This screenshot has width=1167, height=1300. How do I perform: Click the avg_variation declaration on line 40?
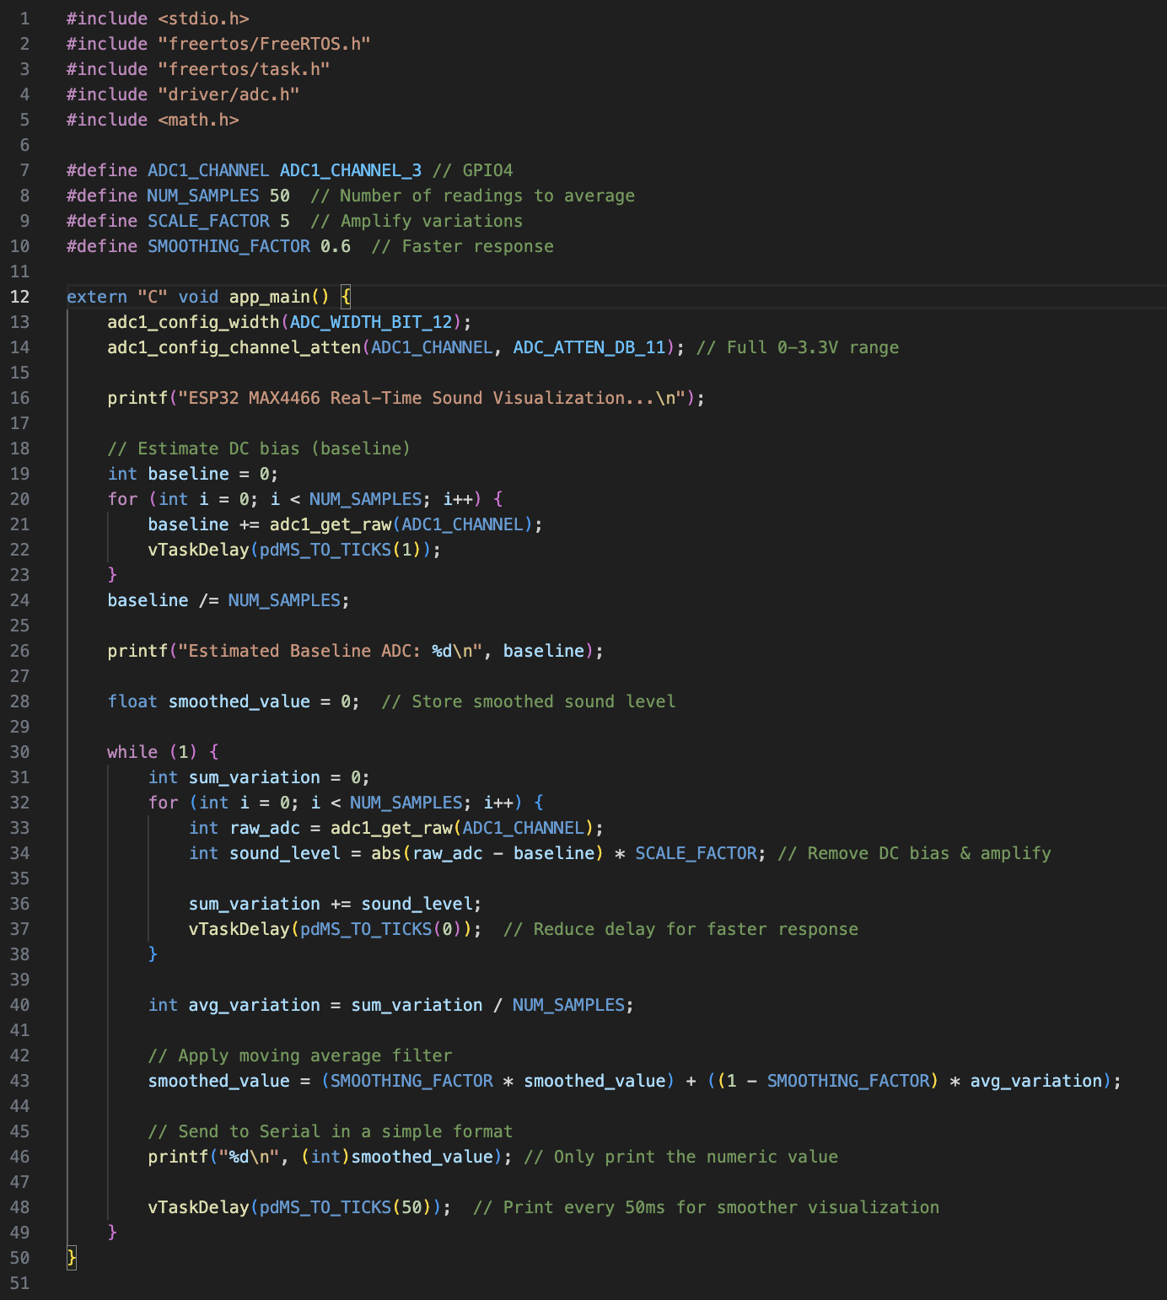tap(254, 1005)
